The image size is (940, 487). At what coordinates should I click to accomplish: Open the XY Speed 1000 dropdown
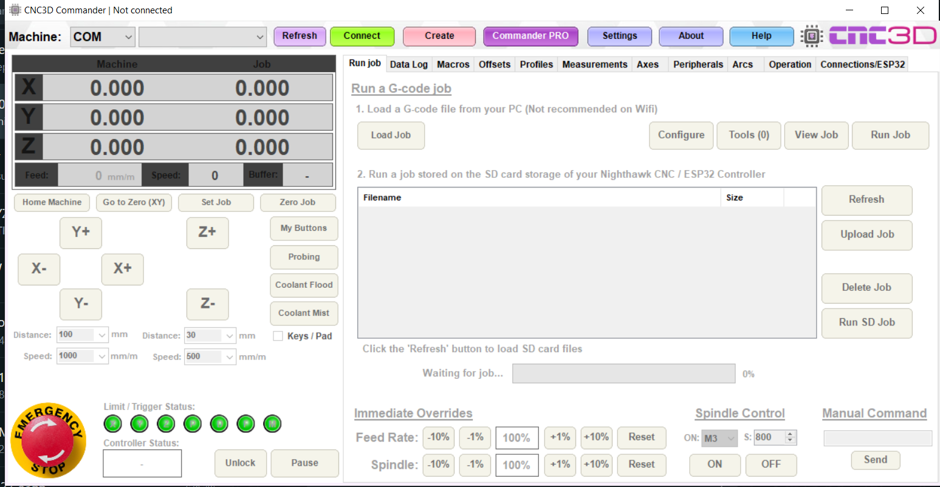pos(83,356)
